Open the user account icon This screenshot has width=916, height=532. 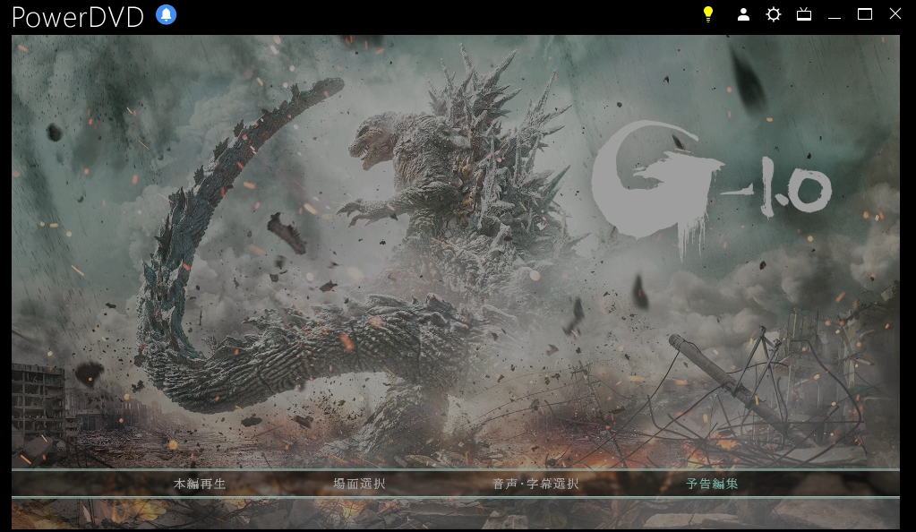click(x=743, y=14)
